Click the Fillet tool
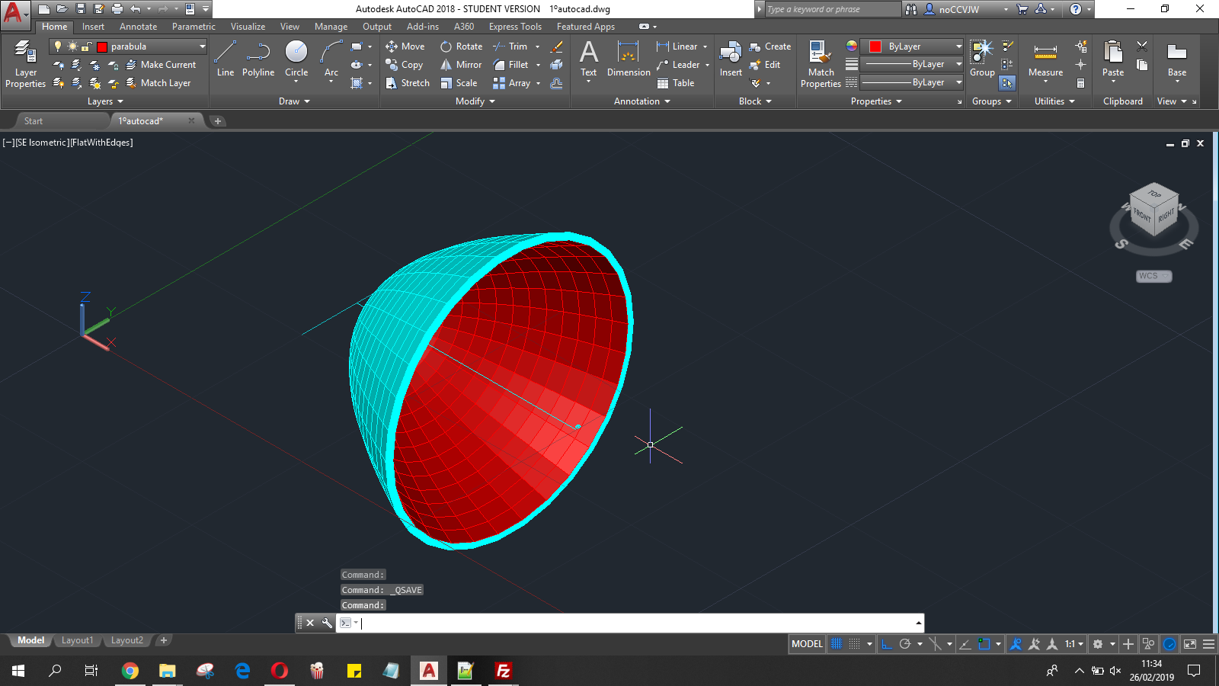The image size is (1219, 686). (x=510, y=65)
